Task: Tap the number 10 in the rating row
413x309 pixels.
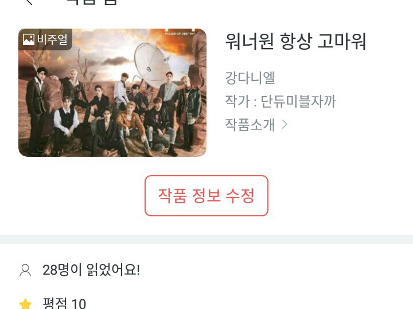Action: 79,304
